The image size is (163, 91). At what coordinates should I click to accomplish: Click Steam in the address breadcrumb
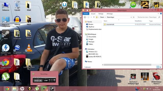pos(102,17)
